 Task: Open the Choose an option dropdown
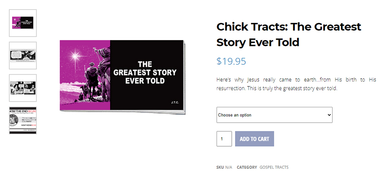(x=274, y=115)
